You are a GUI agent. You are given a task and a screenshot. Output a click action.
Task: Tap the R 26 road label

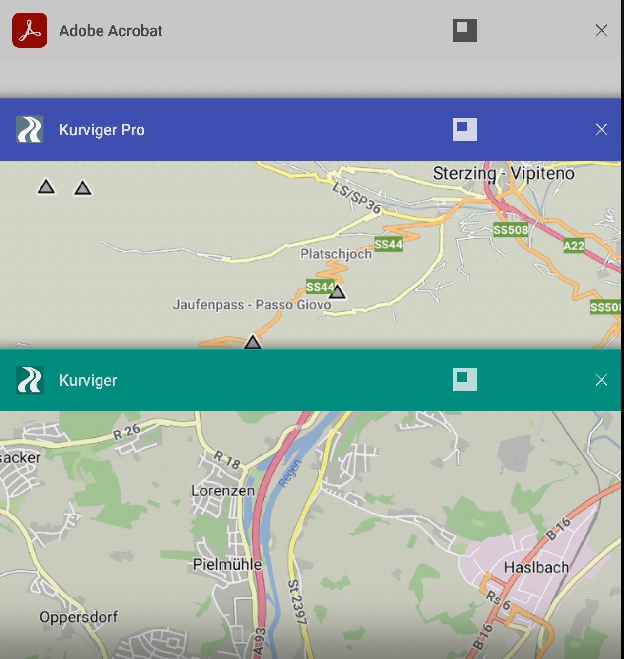pos(127,432)
